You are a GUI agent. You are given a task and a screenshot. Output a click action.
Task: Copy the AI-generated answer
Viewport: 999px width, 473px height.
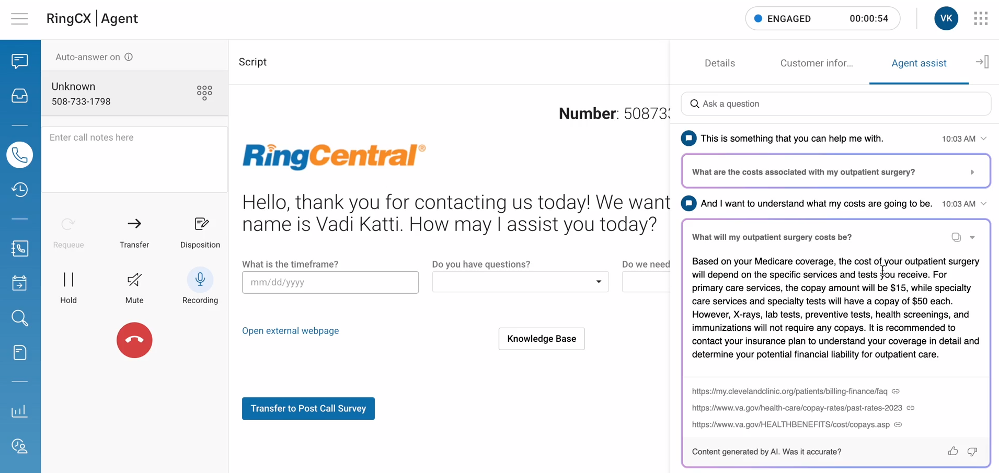(x=956, y=237)
